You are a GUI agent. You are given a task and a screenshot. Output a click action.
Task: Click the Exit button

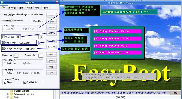[x=51, y=73]
